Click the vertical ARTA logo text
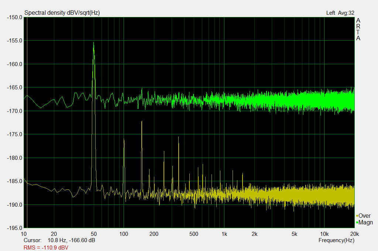 (358, 29)
